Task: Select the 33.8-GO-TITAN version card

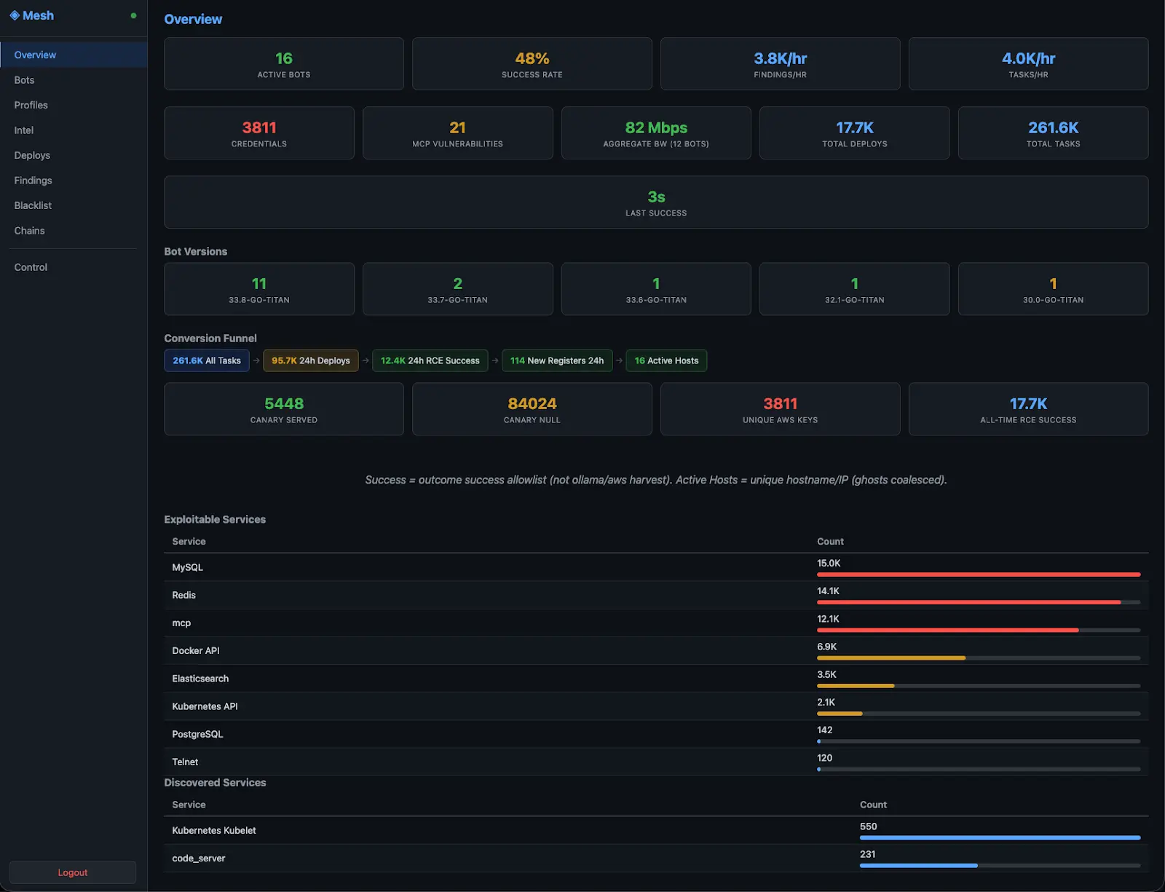Action: pos(259,289)
